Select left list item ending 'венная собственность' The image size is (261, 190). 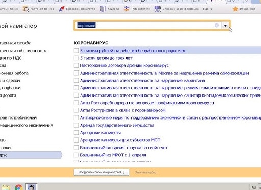coord(23,51)
